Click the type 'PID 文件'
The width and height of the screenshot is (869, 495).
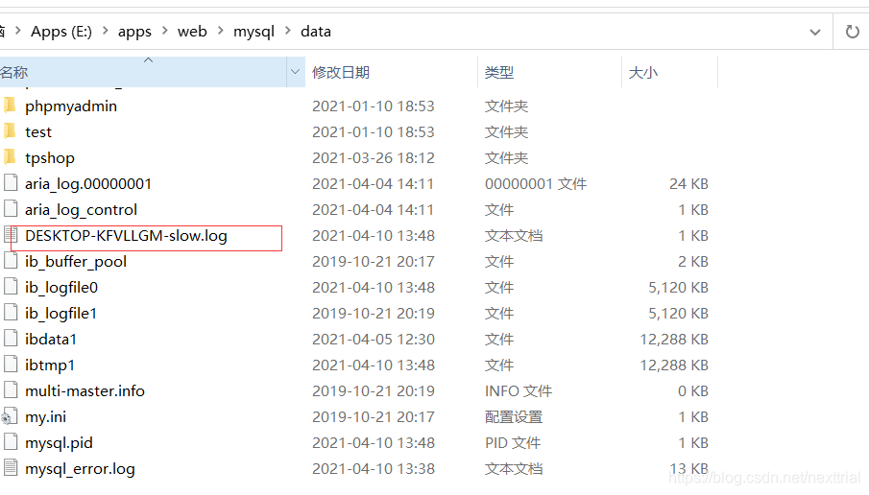point(513,443)
